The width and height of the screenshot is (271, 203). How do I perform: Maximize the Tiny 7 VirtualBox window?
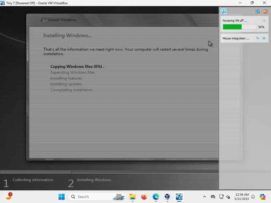point(252,3)
